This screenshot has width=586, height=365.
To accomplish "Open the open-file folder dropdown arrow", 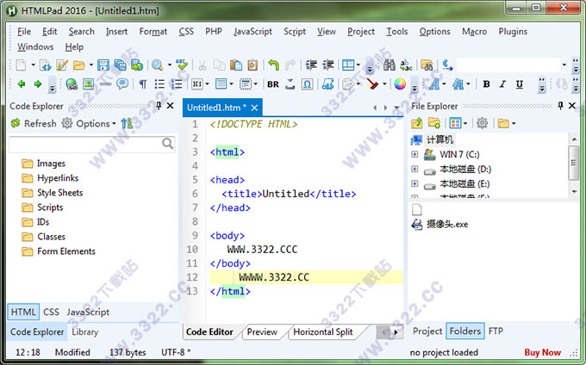I will click(x=90, y=65).
